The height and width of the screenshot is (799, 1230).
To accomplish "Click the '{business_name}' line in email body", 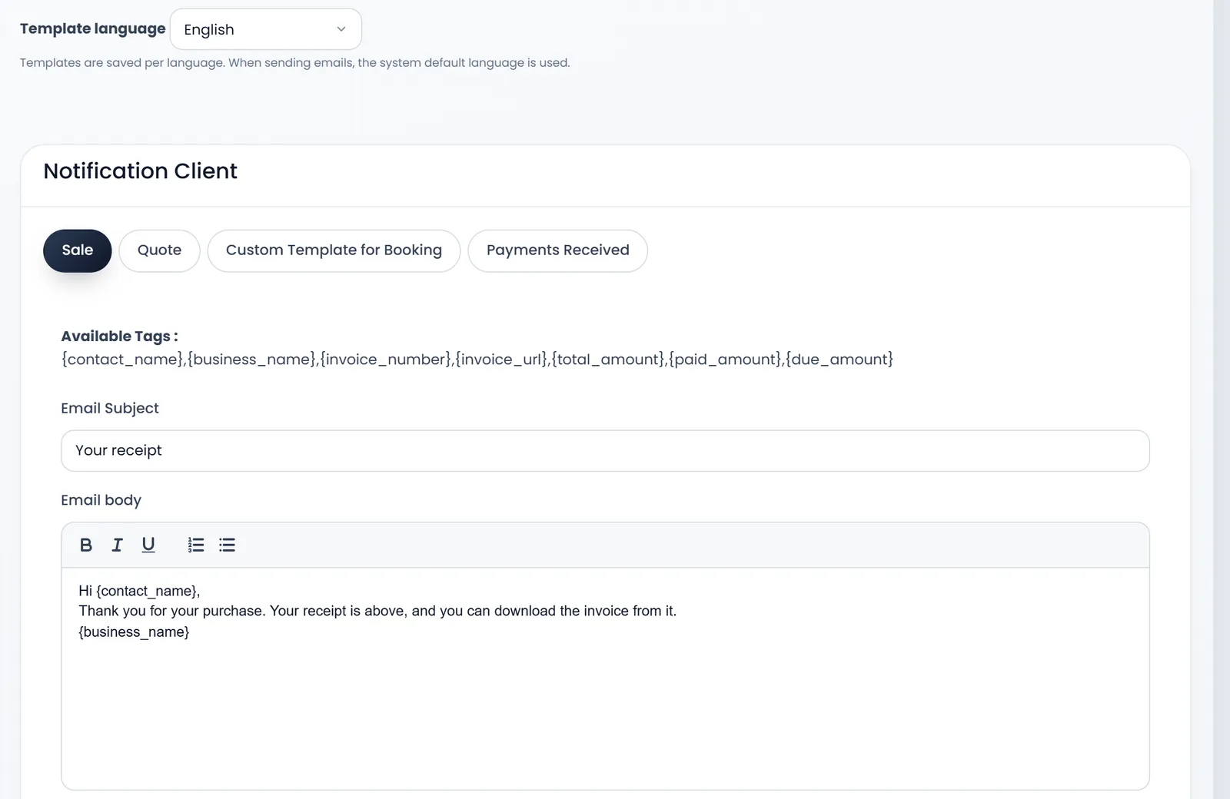I will pyautogui.click(x=134, y=632).
